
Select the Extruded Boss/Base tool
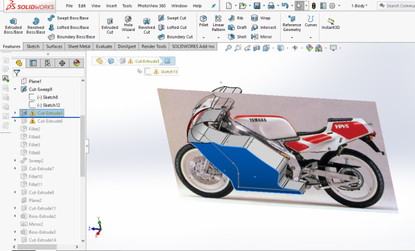coord(13,26)
